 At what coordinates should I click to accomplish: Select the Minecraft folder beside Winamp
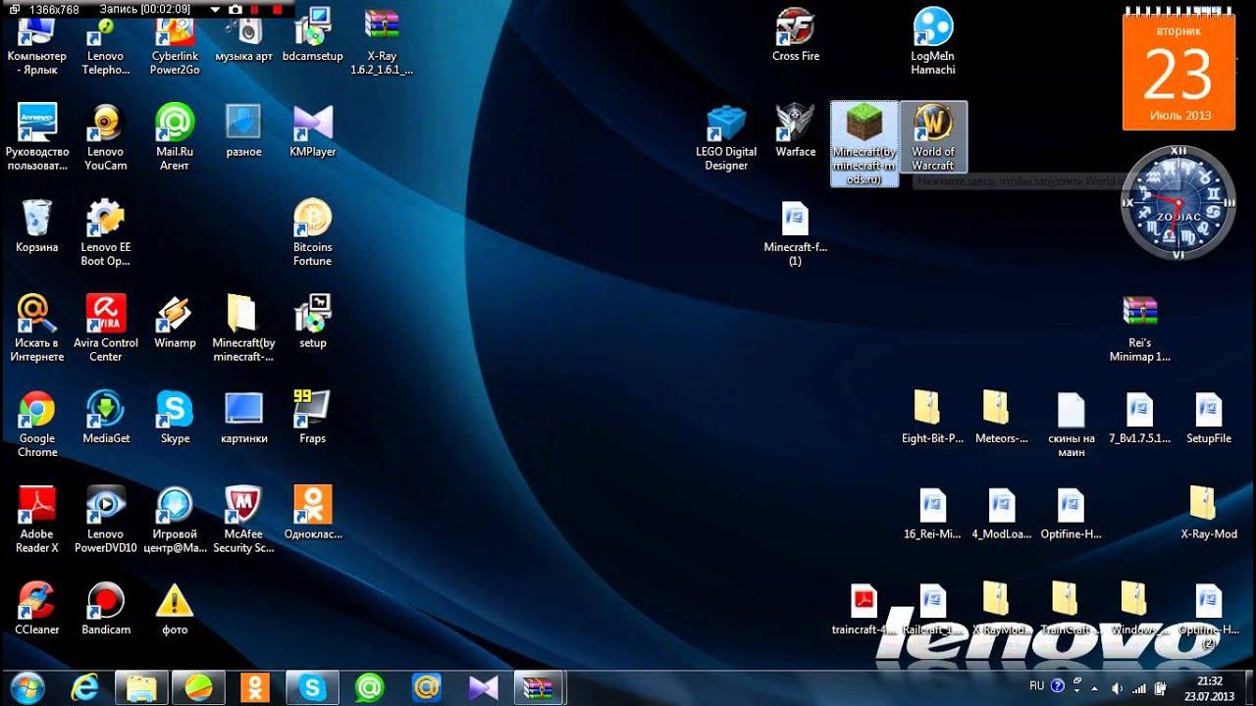click(x=243, y=328)
